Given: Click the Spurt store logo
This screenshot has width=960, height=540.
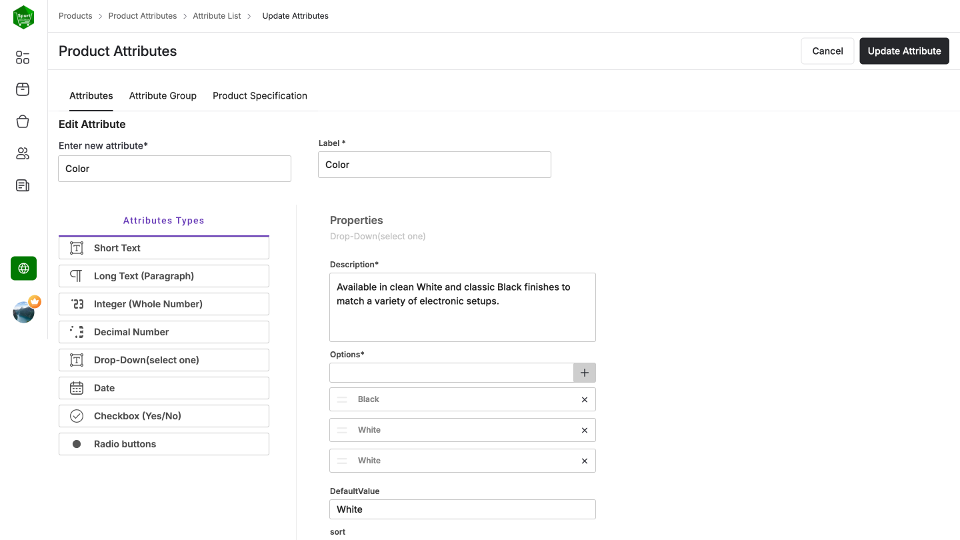Looking at the screenshot, I should click(x=23, y=17).
